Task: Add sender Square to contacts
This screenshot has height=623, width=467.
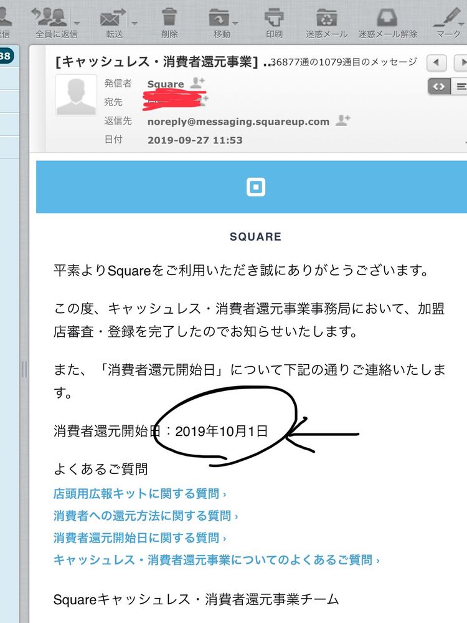Action: click(197, 83)
